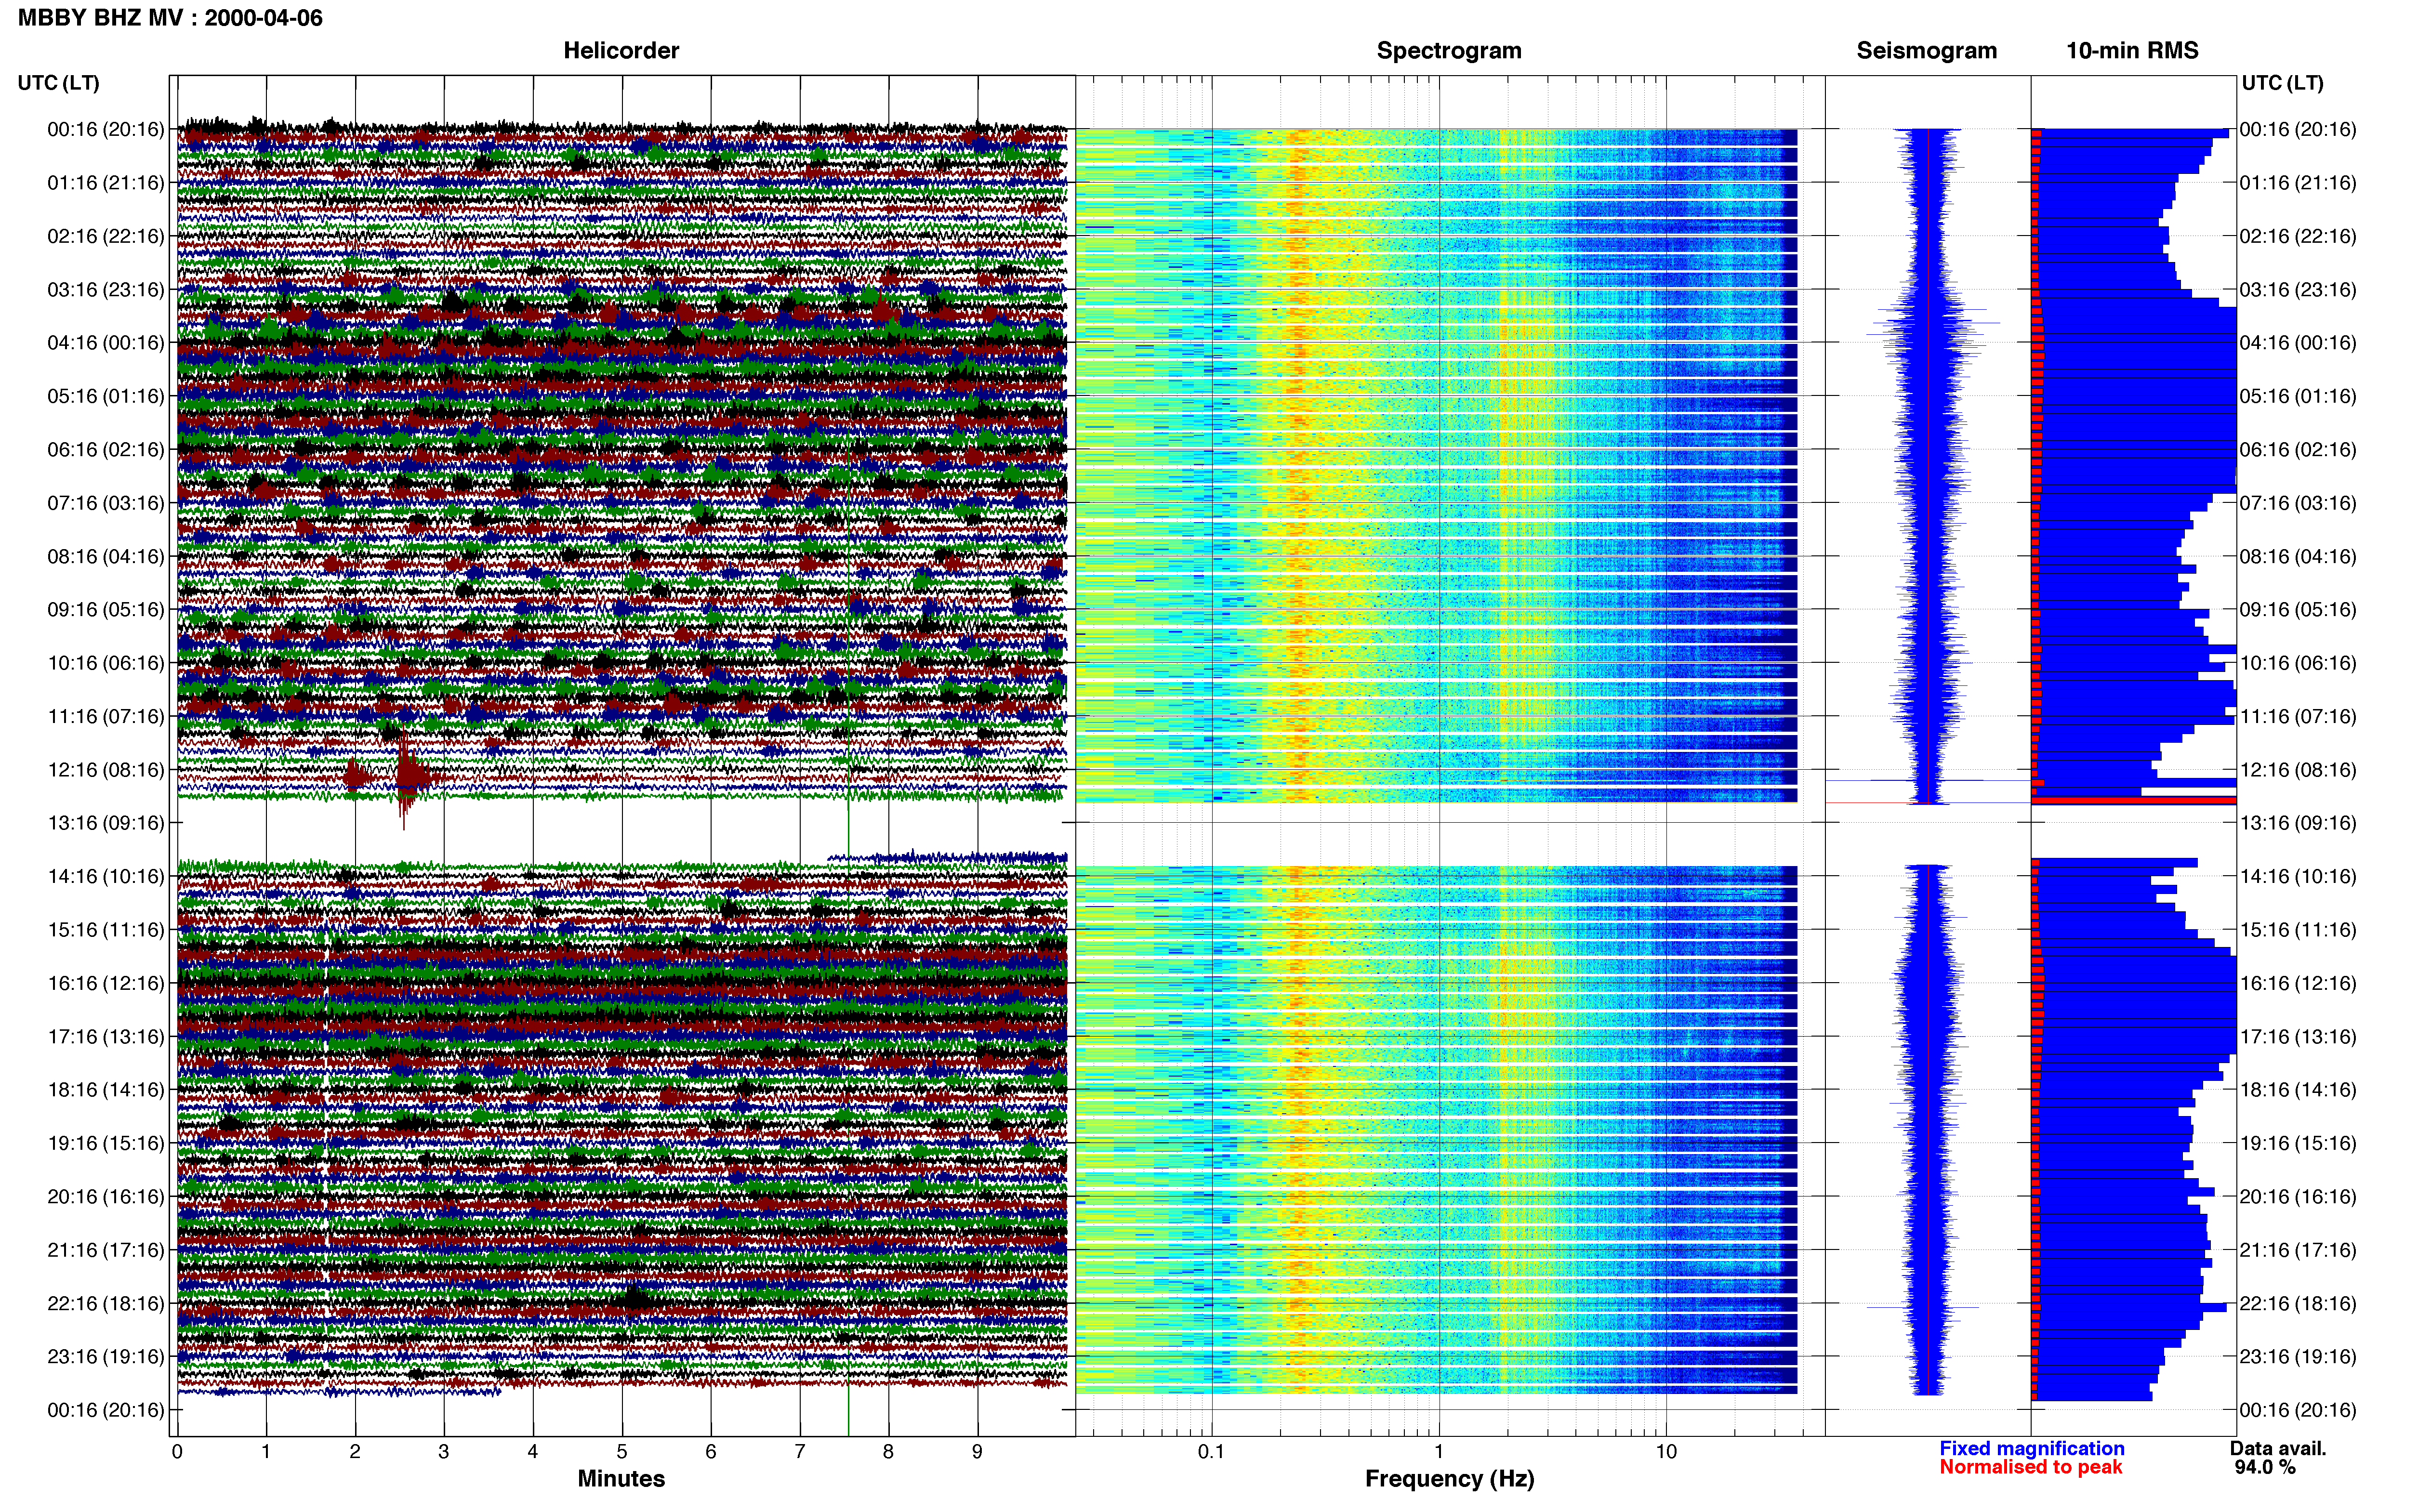Click left time label '09:16 (05:16)'
This screenshot has height=1512, width=2418.
(106, 610)
